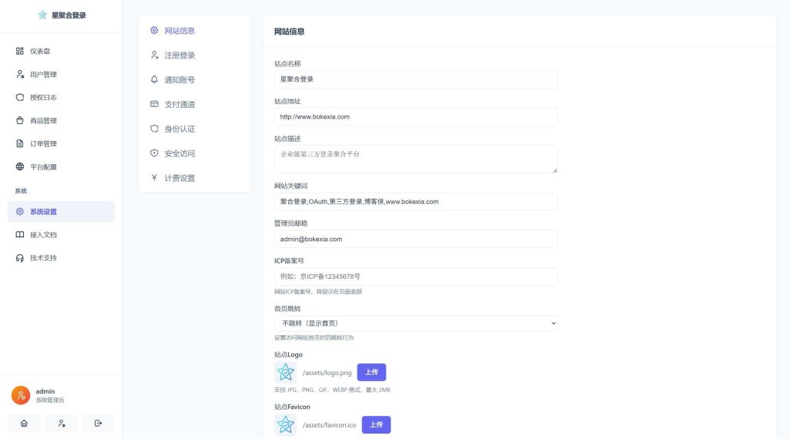Focus the ICP备案号 input field
Screen dimensions: 789x439
pyautogui.click(x=415, y=276)
